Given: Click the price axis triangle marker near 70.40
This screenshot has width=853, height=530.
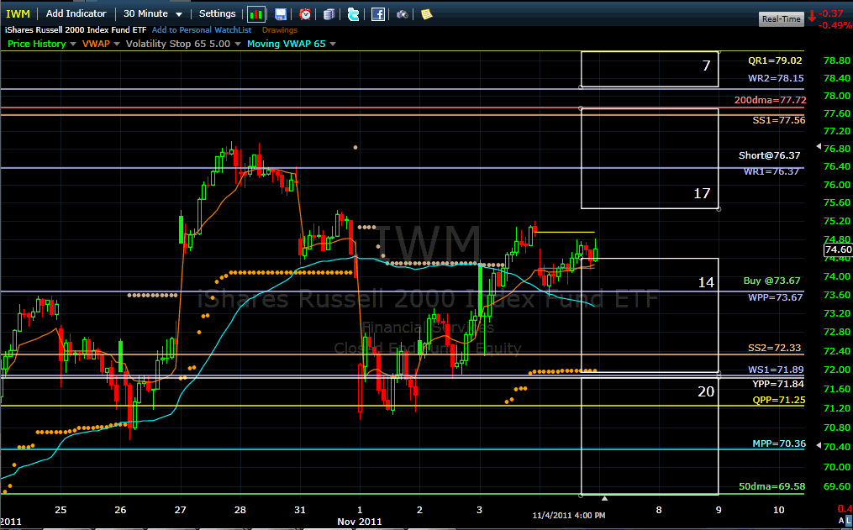Looking at the screenshot, I should 819,445.
